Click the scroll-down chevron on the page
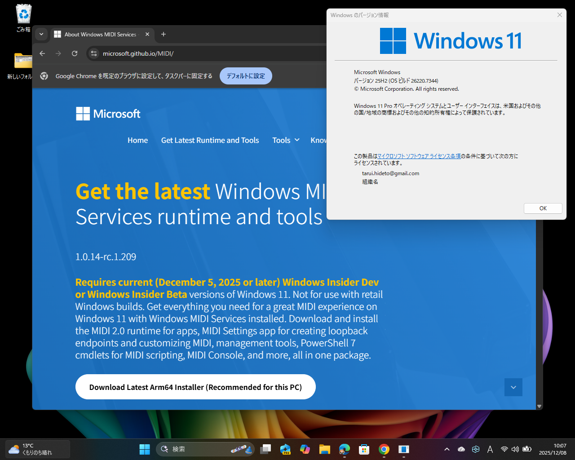Screen dimensions: 575x460 click(513, 387)
